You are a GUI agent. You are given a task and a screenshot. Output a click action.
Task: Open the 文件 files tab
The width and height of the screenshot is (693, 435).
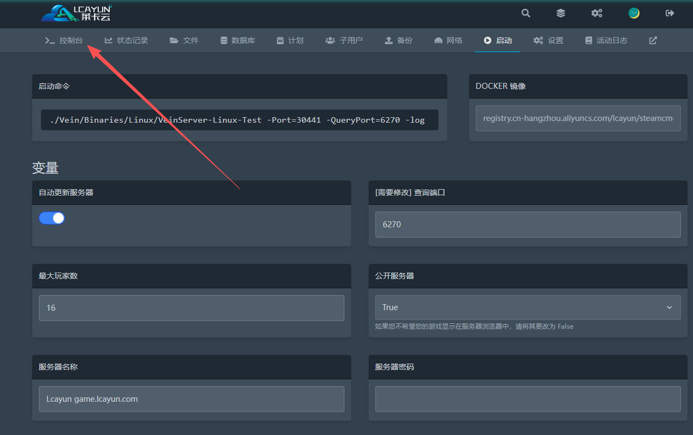point(184,40)
